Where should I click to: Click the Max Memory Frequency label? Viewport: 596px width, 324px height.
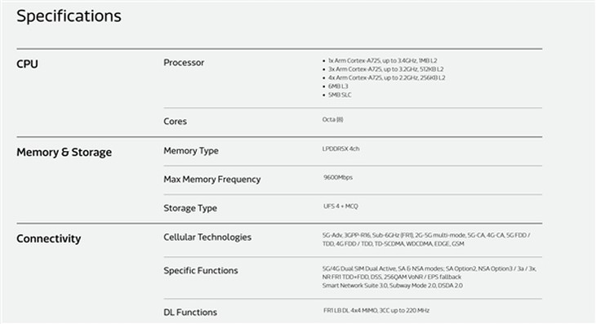click(x=212, y=180)
